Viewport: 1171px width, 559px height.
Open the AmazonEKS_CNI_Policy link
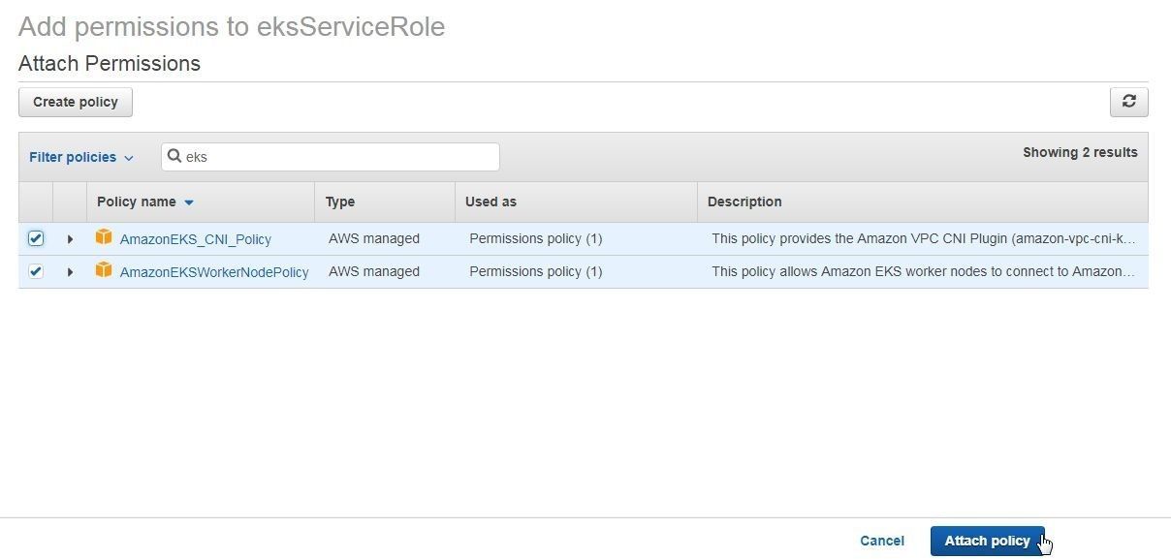[x=196, y=239]
